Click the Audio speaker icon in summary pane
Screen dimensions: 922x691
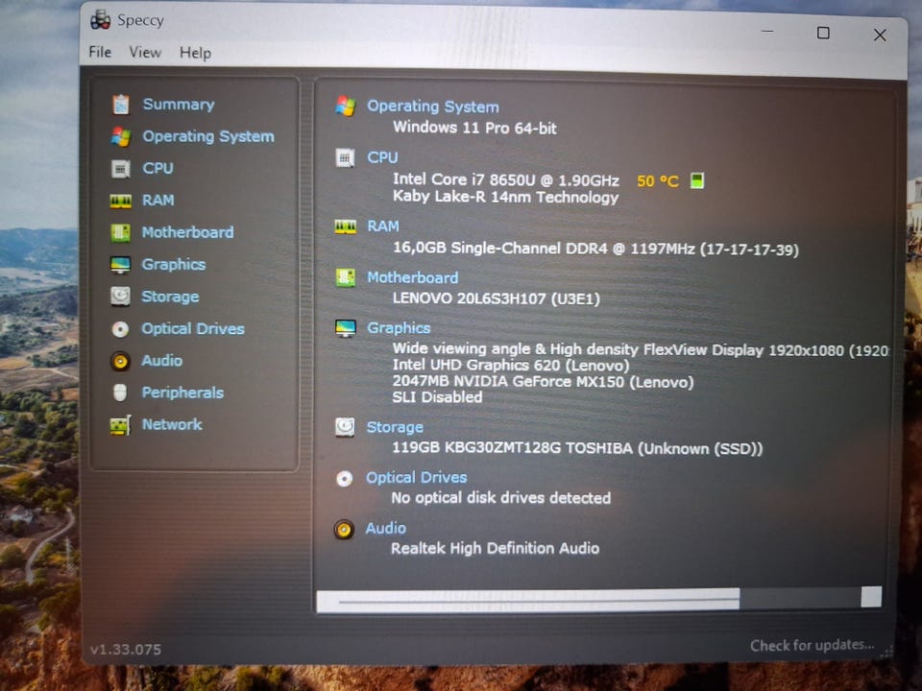point(344,530)
